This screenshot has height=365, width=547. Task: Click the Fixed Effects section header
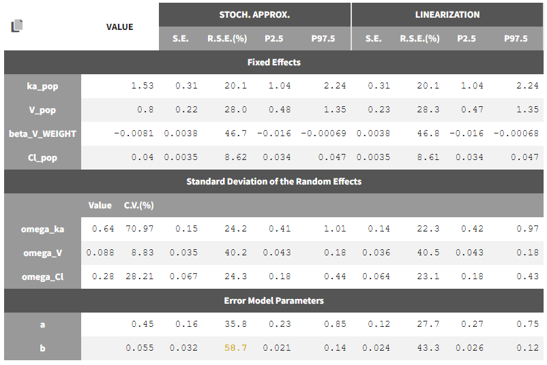273,62
